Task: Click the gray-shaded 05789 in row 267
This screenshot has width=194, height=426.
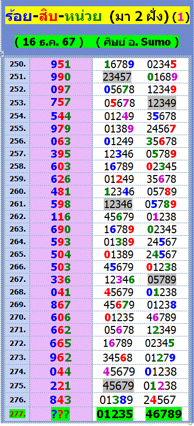Action: click(162, 280)
